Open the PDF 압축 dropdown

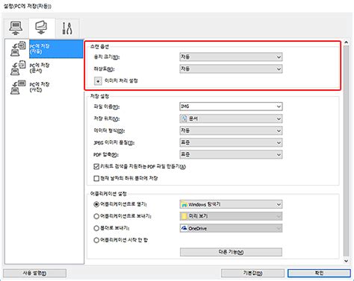(x=231, y=154)
